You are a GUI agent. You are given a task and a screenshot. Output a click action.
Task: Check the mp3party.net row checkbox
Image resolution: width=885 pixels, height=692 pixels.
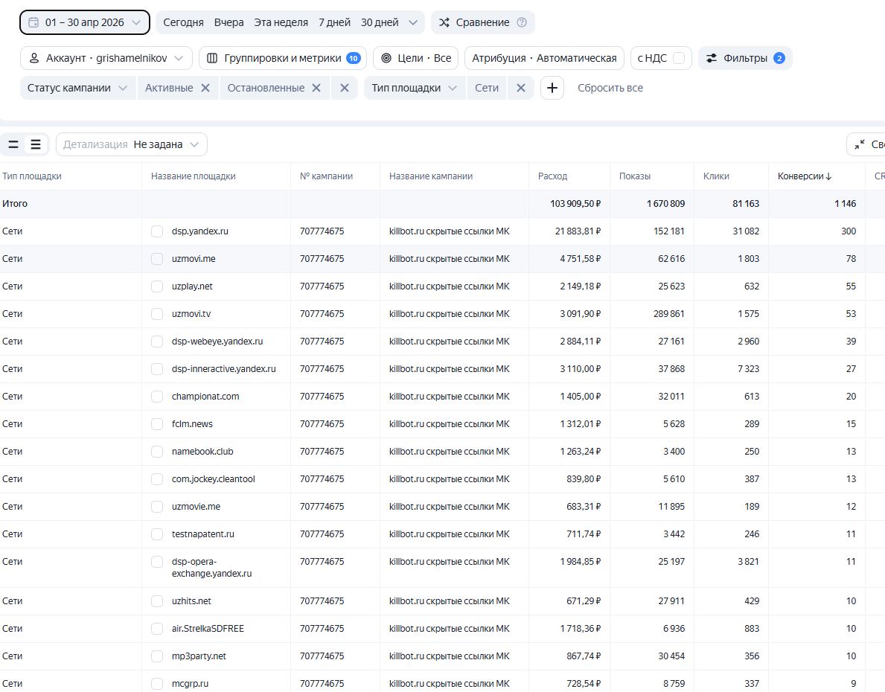pos(157,656)
